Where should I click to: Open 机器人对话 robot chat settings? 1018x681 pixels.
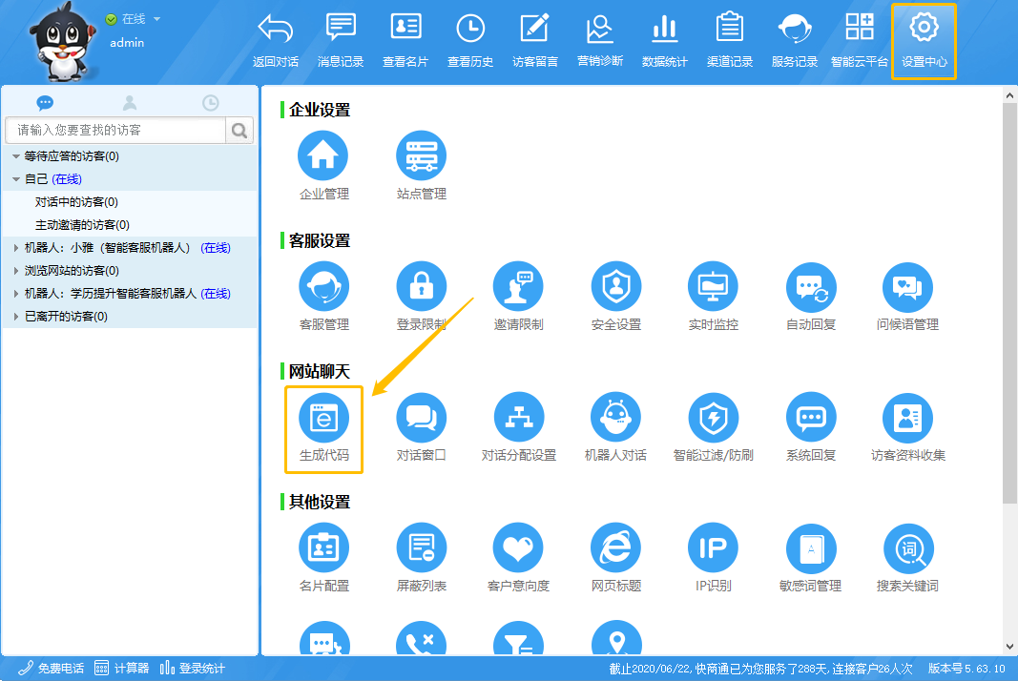point(615,418)
